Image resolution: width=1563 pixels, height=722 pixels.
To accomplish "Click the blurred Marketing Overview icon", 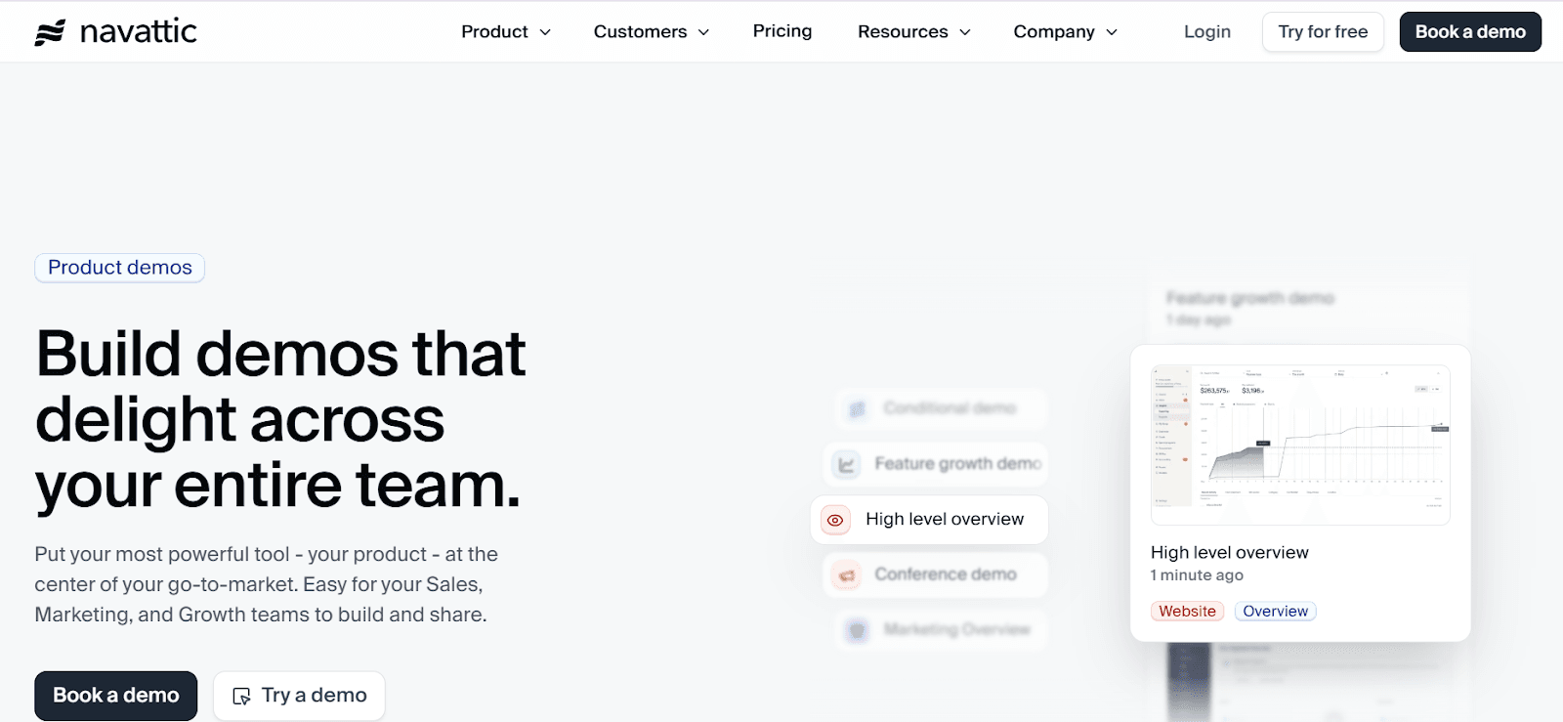I will (857, 630).
